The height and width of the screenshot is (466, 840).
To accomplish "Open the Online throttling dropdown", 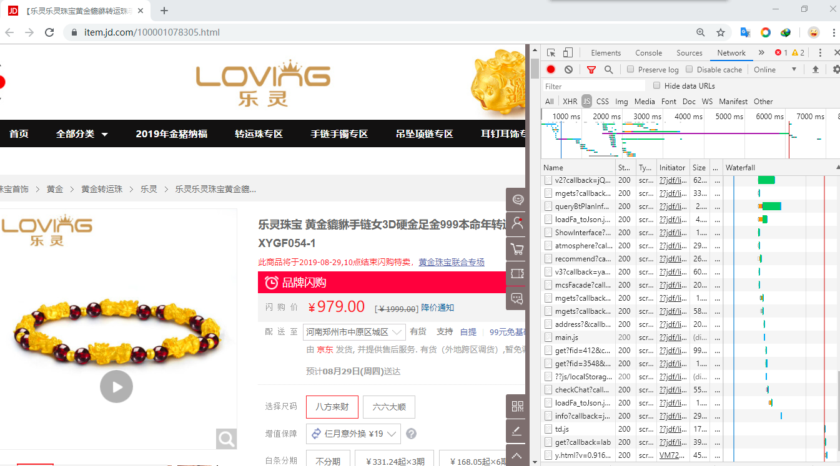I will (776, 70).
